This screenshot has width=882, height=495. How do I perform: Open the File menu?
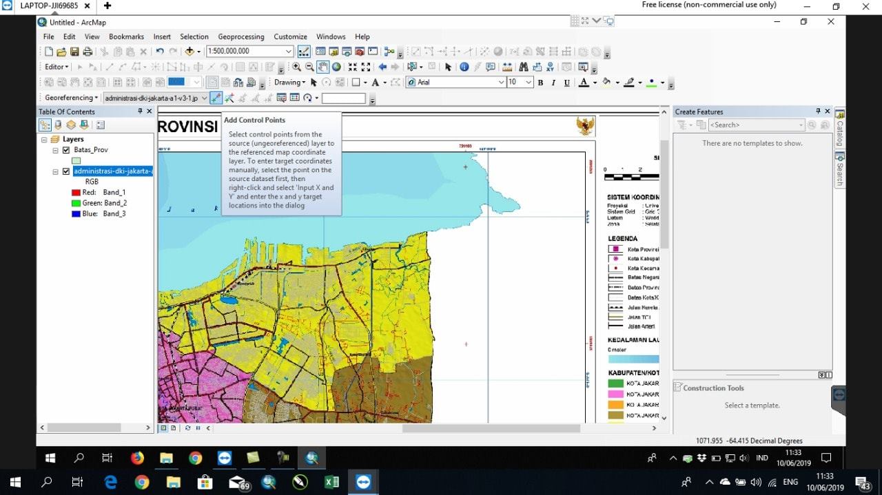48,36
